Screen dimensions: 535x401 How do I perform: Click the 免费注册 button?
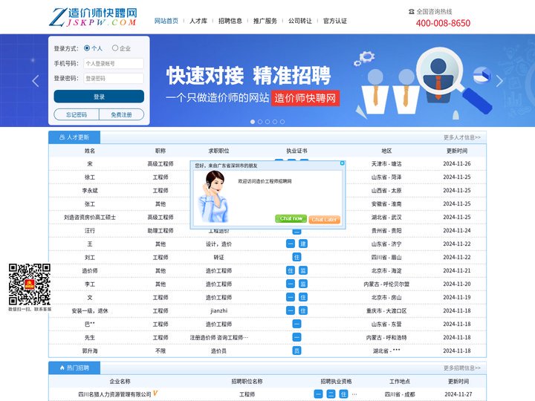click(x=121, y=114)
